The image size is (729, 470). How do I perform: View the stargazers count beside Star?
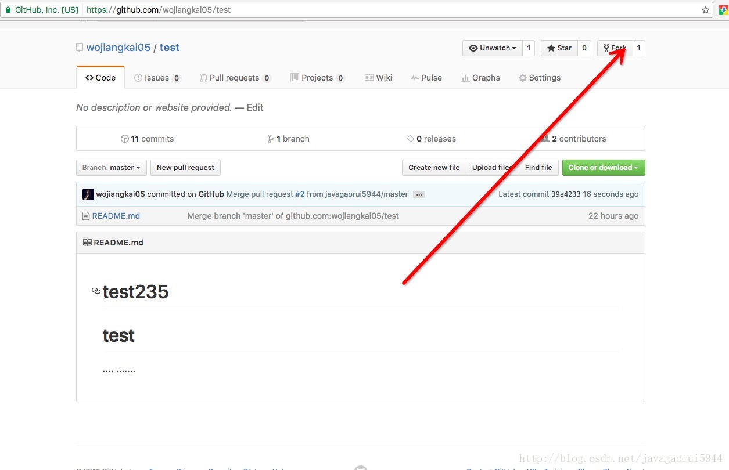click(x=584, y=48)
